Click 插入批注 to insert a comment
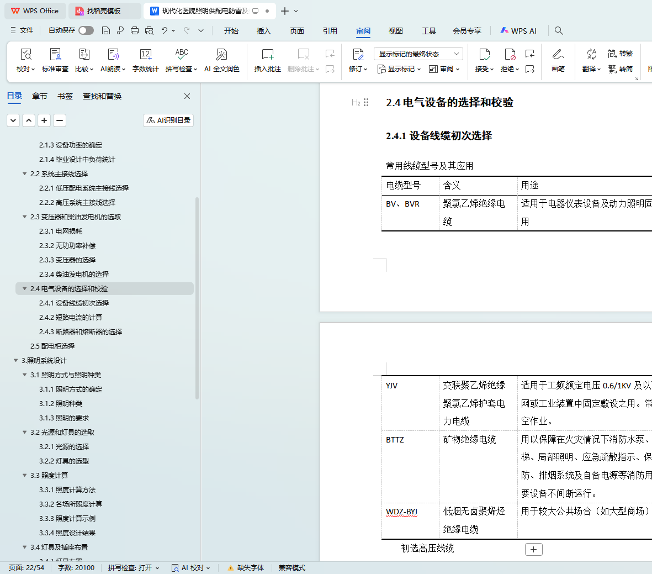Image resolution: width=652 pixels, height=574 pixels. point(268,55)
